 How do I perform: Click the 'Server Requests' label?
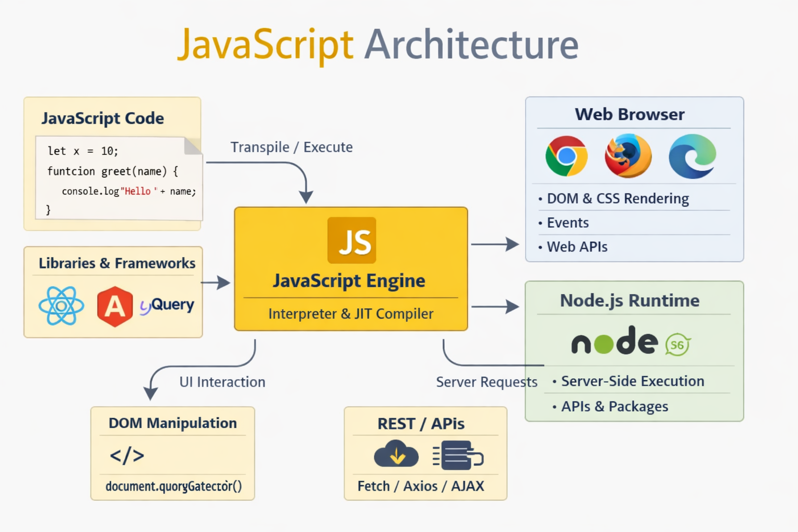487,382
